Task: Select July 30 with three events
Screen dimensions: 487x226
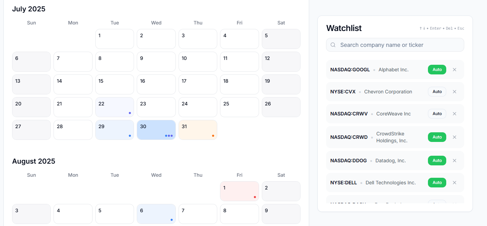Action: point(156,130)
